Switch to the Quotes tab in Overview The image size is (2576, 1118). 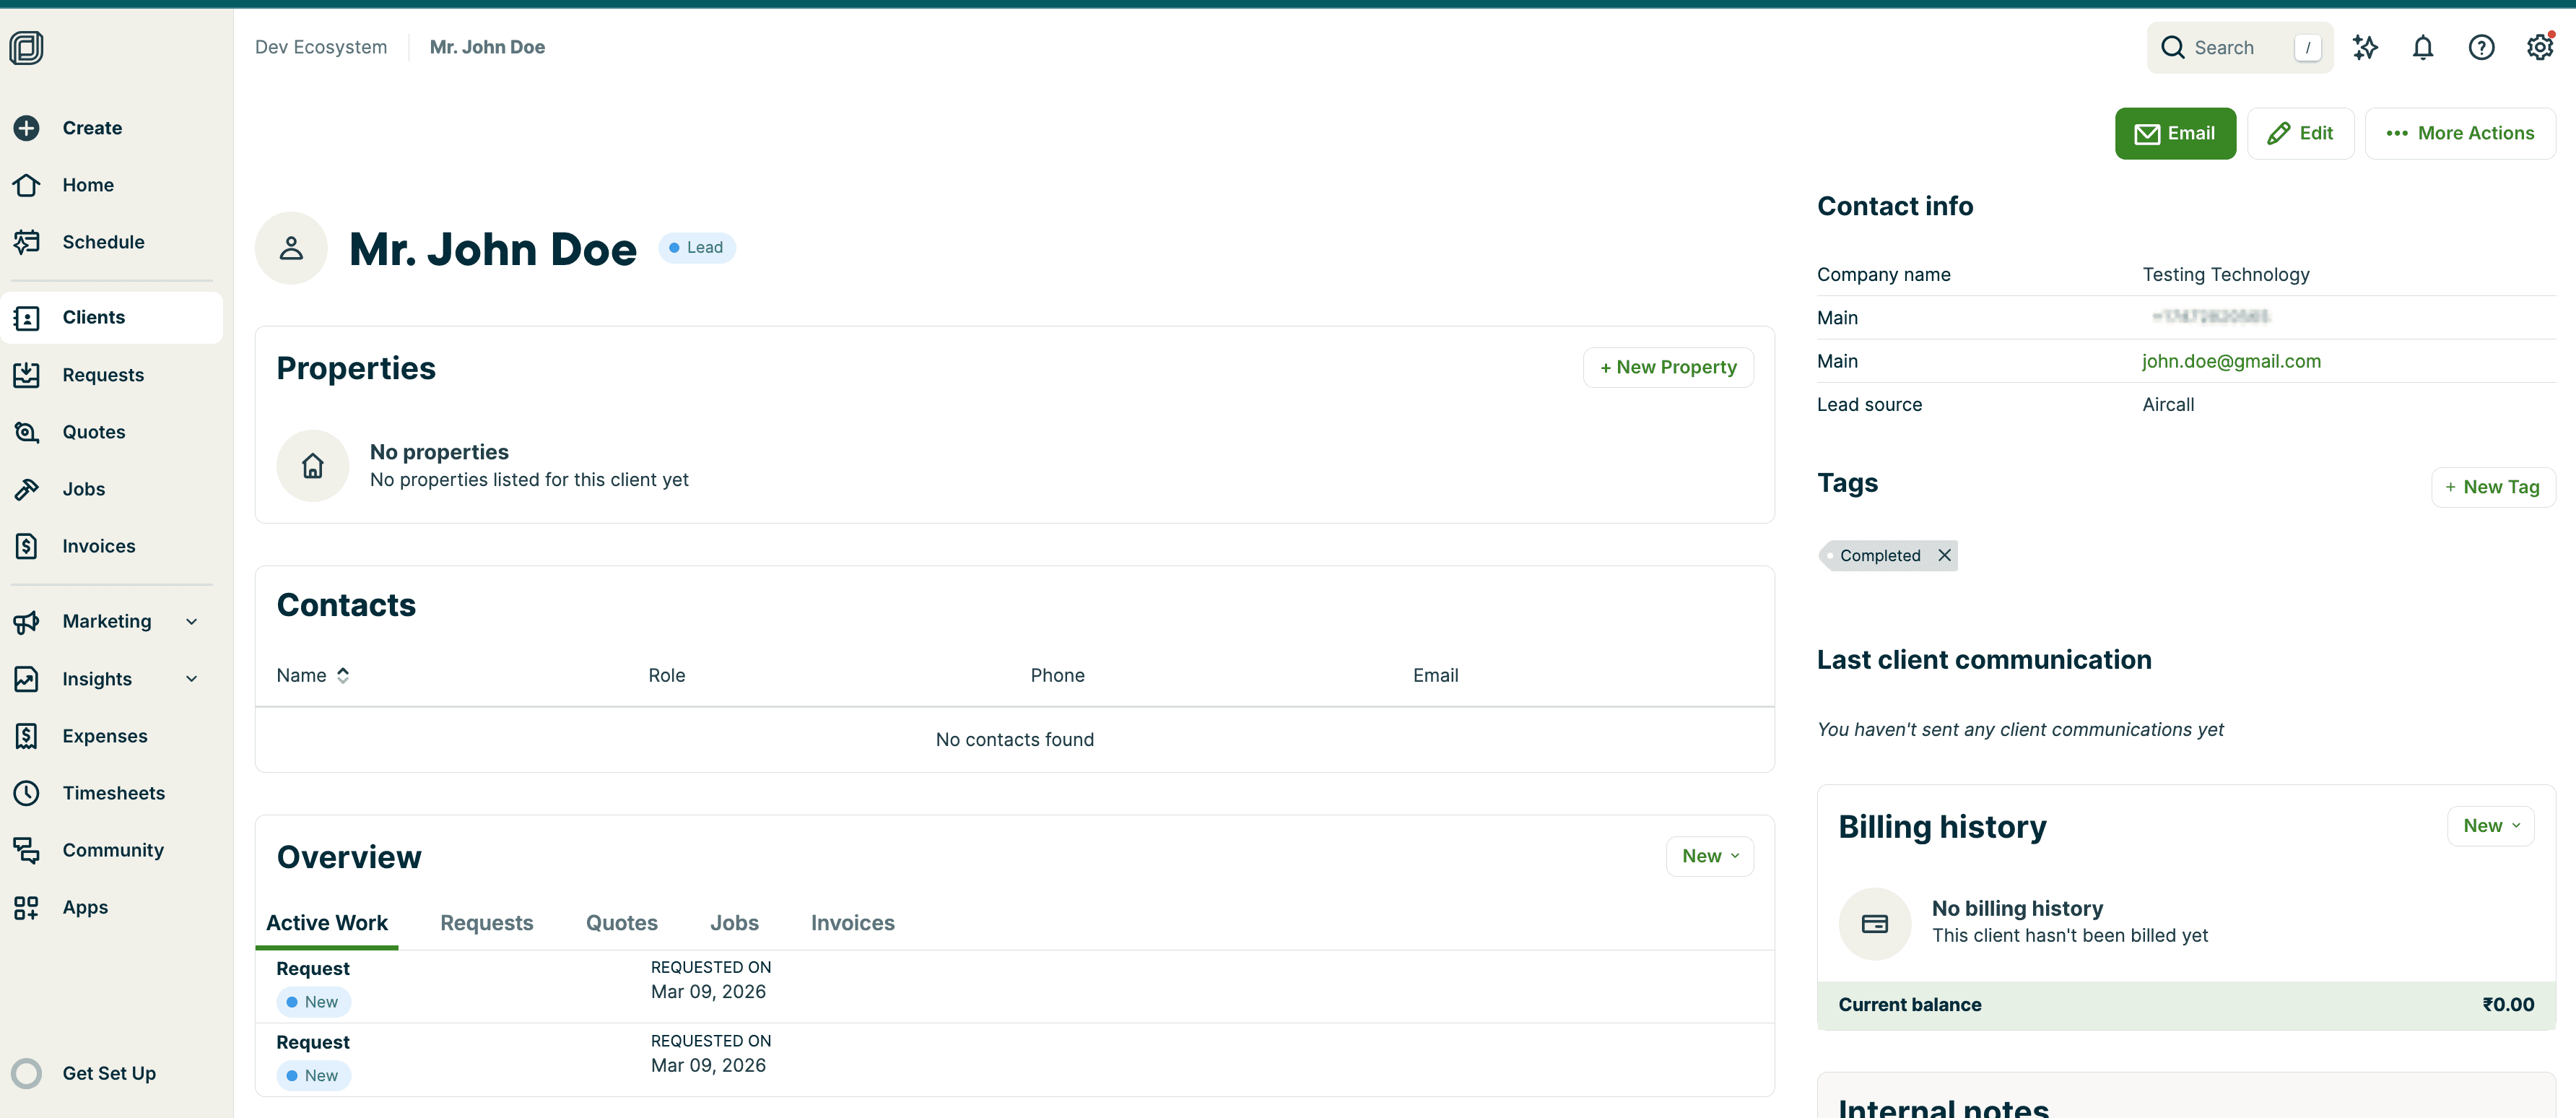tap(621, 922)
